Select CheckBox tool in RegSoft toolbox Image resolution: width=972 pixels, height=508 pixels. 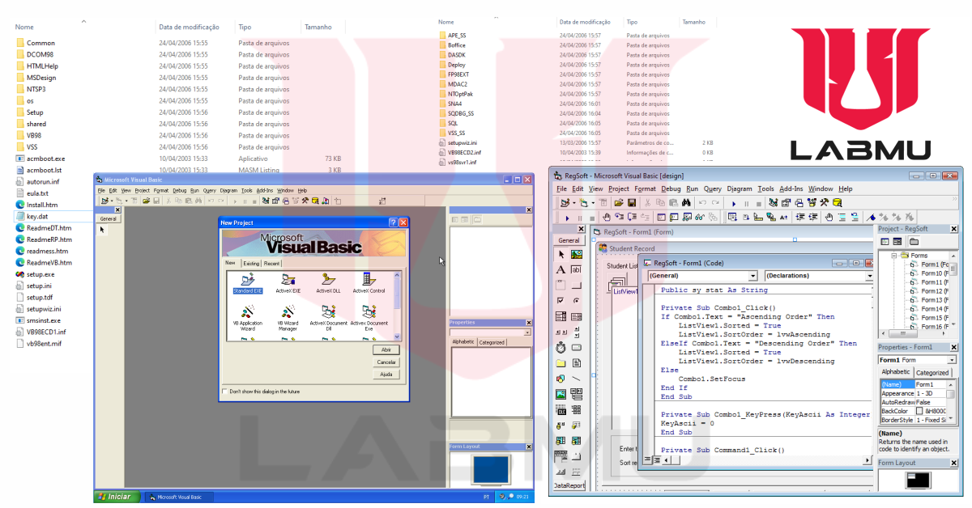click(x=561, y=301)
